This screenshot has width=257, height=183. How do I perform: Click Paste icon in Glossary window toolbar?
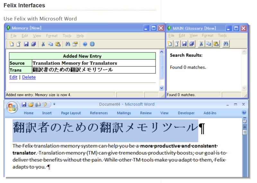[x=216, y=44]
